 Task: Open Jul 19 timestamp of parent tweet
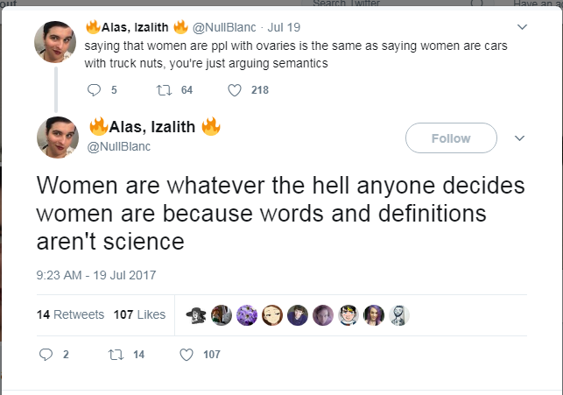click(284, 27)
